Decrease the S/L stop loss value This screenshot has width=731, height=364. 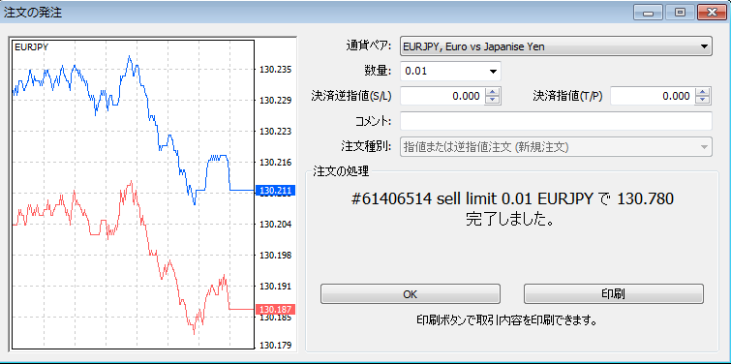(492, 101)
